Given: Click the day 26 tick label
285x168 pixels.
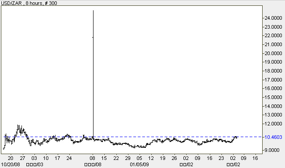Looking at the screenshot, I should pos(174,158).
